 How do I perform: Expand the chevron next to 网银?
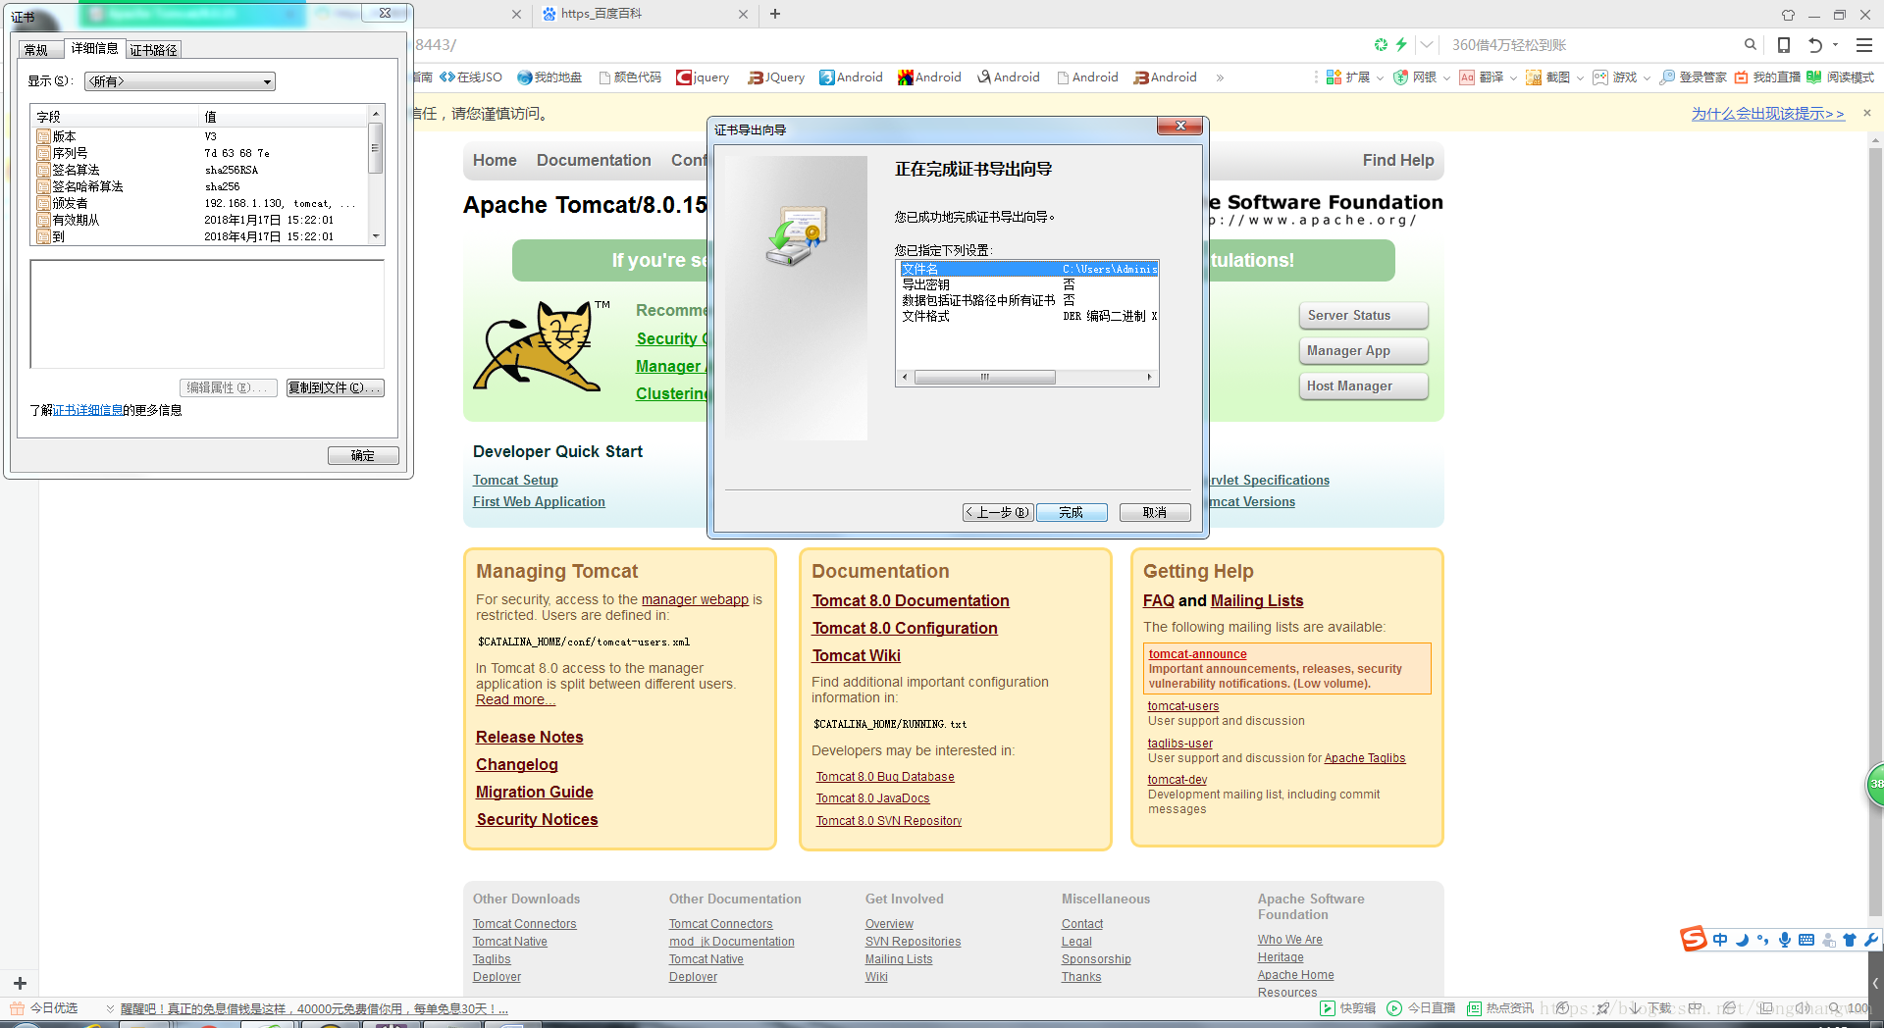(1446, 78)
